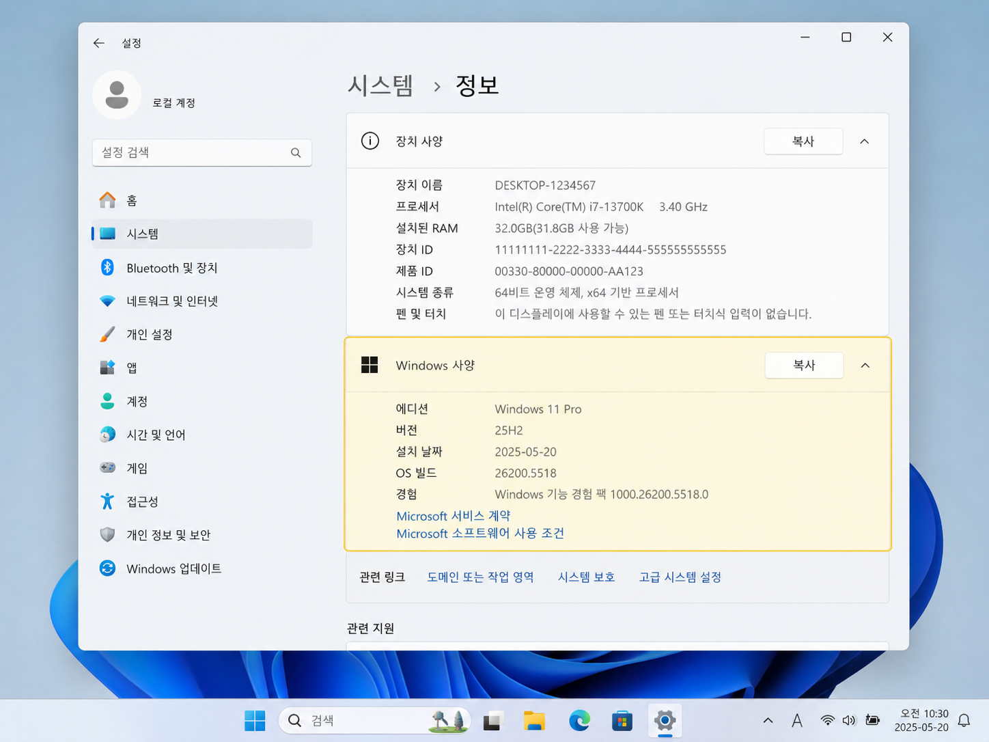Copy the Windows 사양 details
This screenshot has height=742, width=989.
pos(804,366)
